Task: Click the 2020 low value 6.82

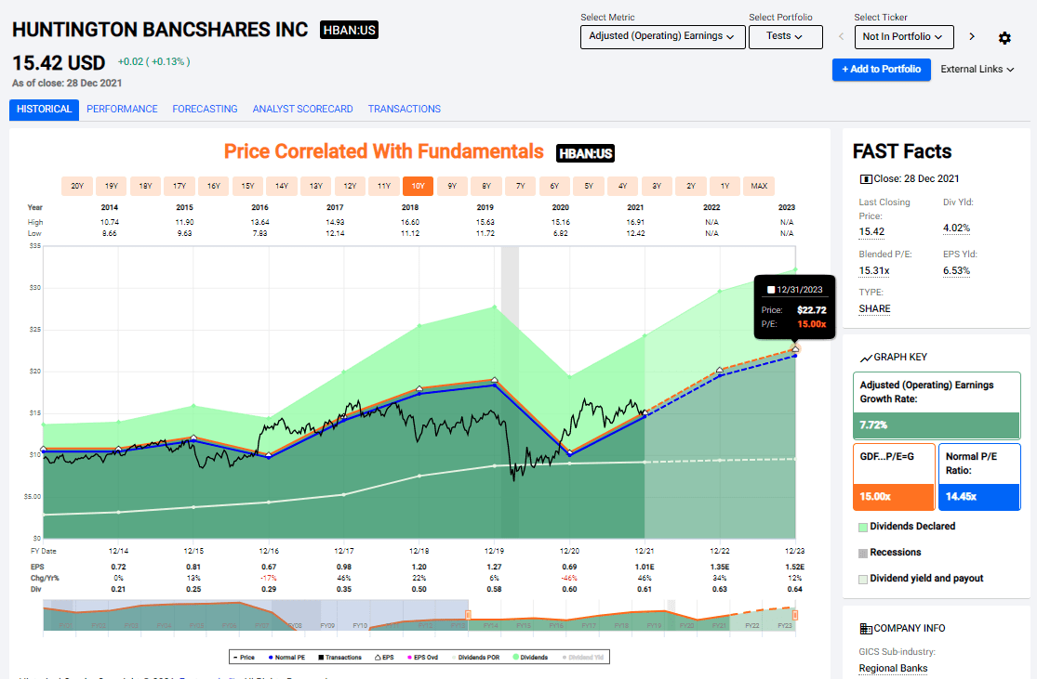Action: [x=561, y=234]
